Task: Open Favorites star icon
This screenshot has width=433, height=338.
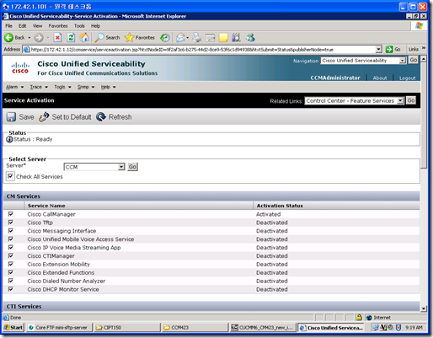Action: click(x=129, y=37)
